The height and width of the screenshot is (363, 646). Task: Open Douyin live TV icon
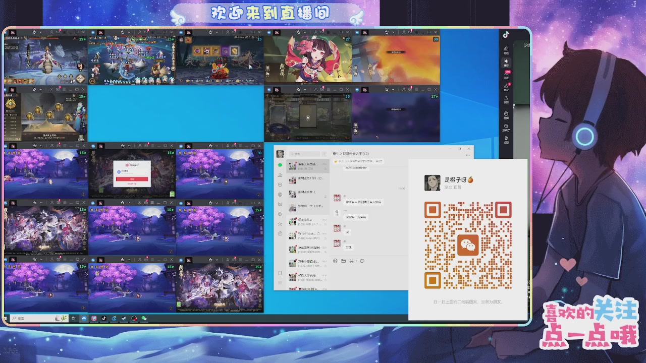point(506,115)
